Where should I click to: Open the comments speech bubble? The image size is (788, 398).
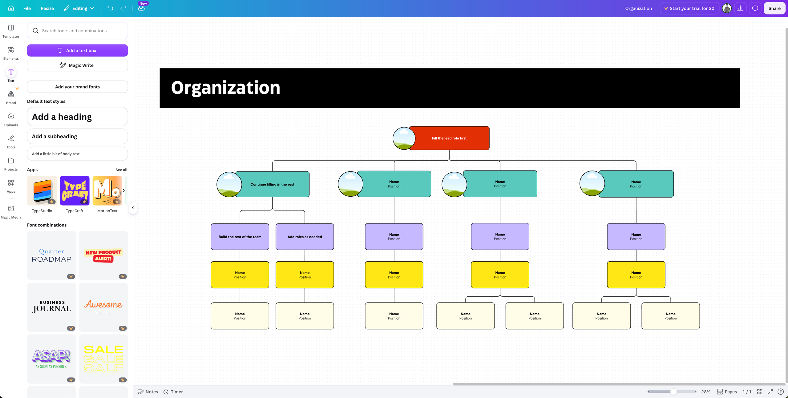[x=755, y=8]
